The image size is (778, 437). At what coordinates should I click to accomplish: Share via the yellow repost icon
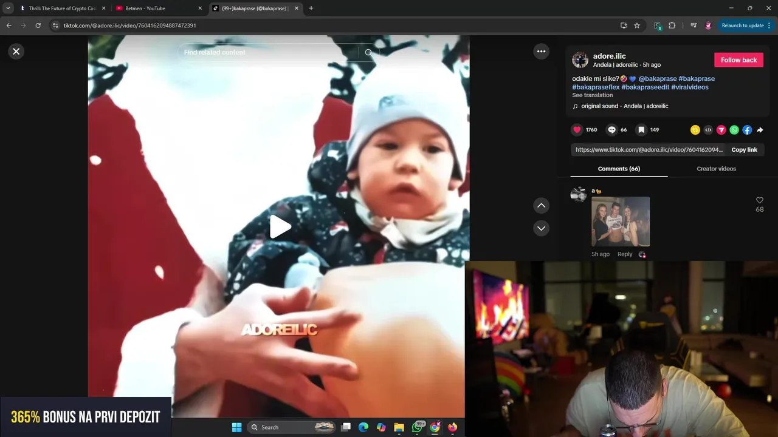click(x=695, y=130)
